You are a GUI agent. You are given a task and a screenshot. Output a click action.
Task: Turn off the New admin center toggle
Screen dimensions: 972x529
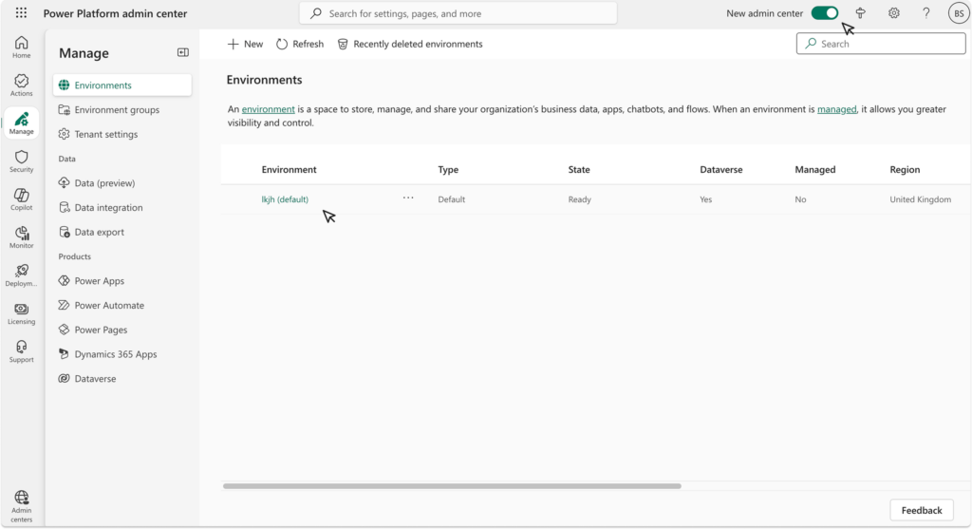[824, 13]
